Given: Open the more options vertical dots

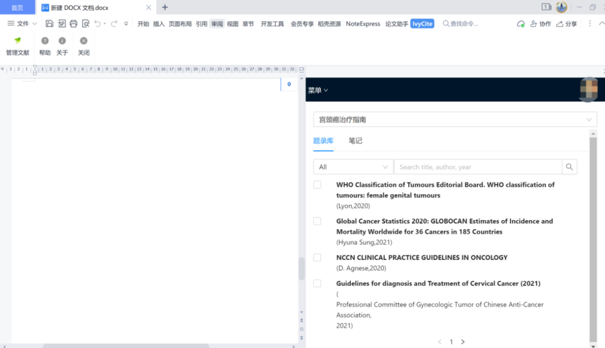Looking at the screenshot, I should [x=589, y=24].
